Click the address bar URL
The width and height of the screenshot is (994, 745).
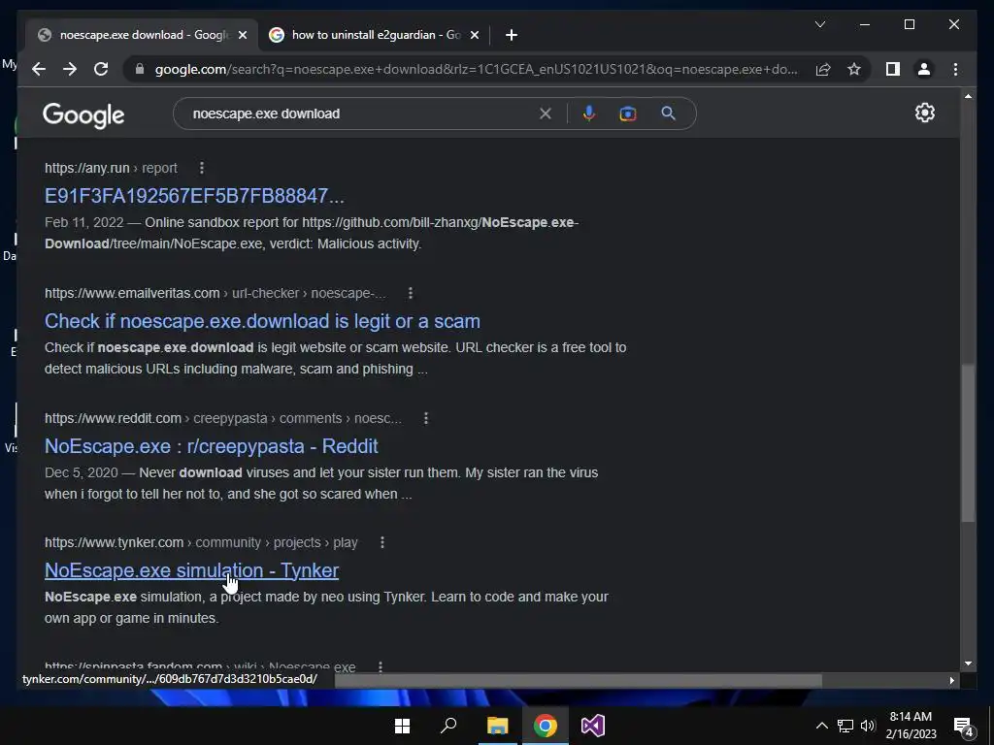click(476, 69)
